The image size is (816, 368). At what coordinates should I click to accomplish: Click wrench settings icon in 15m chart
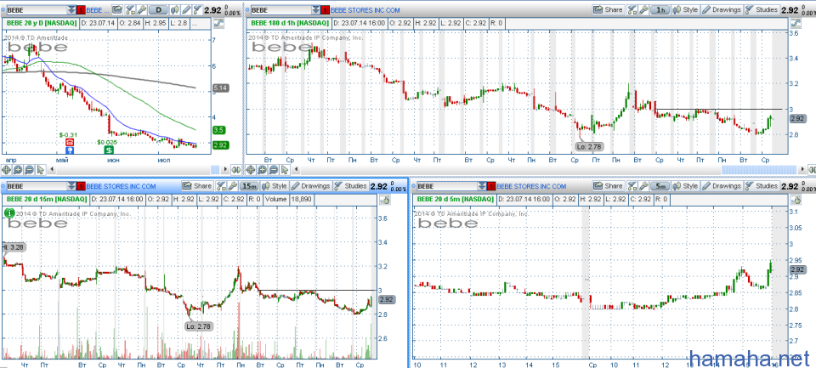(232, 186)
